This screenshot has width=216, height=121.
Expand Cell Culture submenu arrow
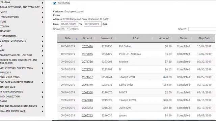tap(43, 56)
